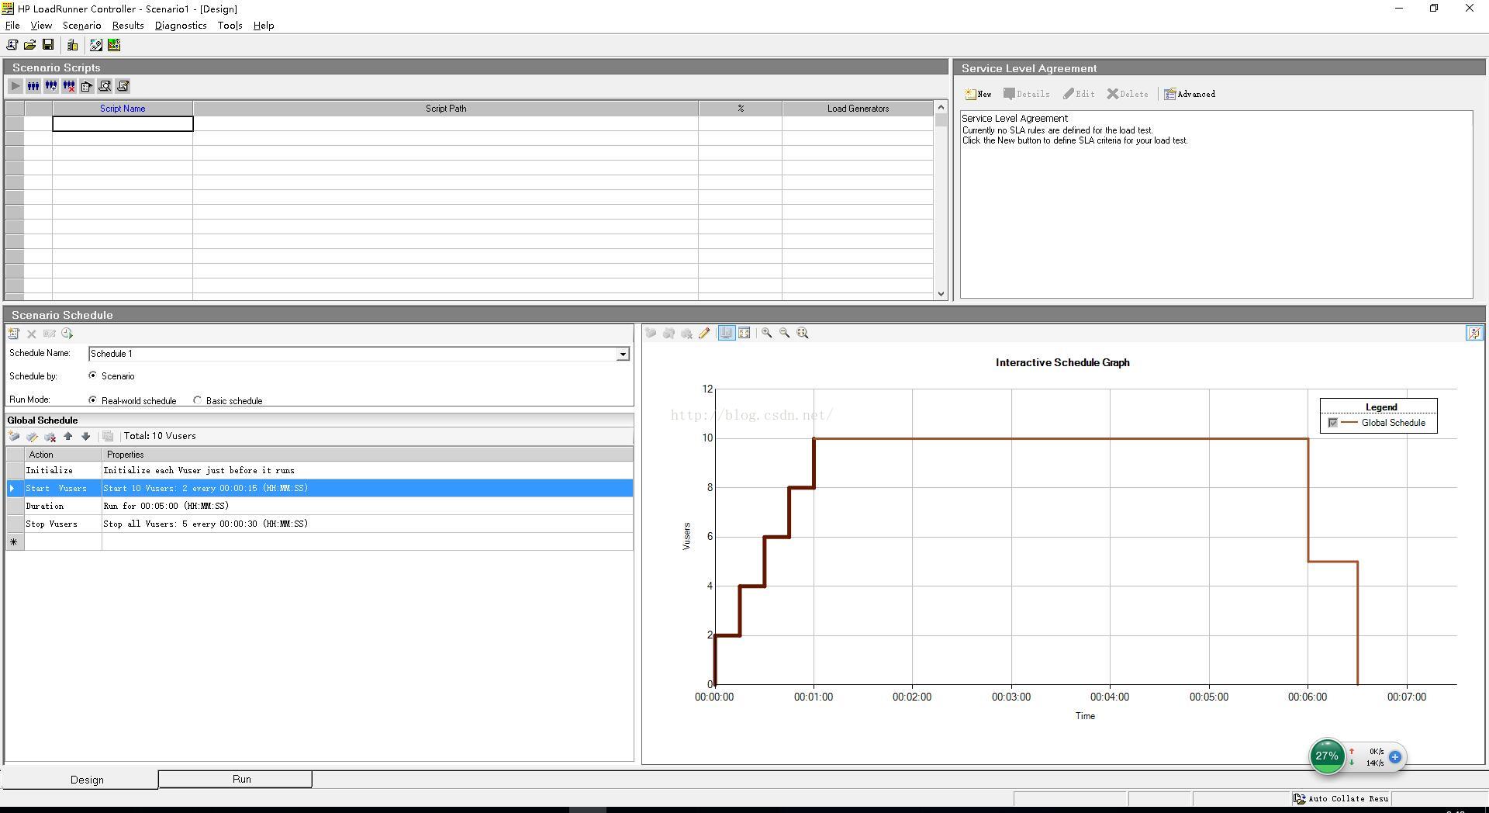
Task: Select Real-world schedule run mode
Action: tap(93, 400)
